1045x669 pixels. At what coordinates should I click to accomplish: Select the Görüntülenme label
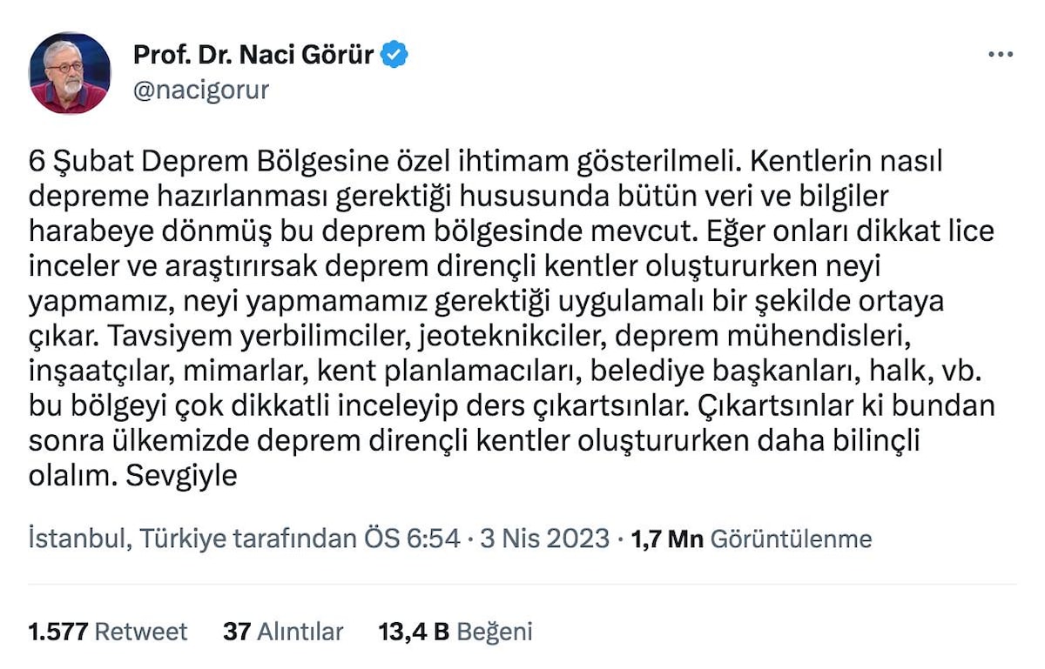(791, 539)
